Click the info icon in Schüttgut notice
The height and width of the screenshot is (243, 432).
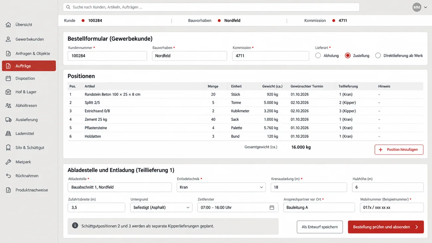(x=75, y=226)
